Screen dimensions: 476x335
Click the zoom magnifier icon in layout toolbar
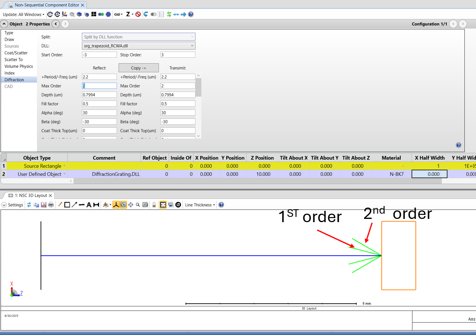[138, 205]
